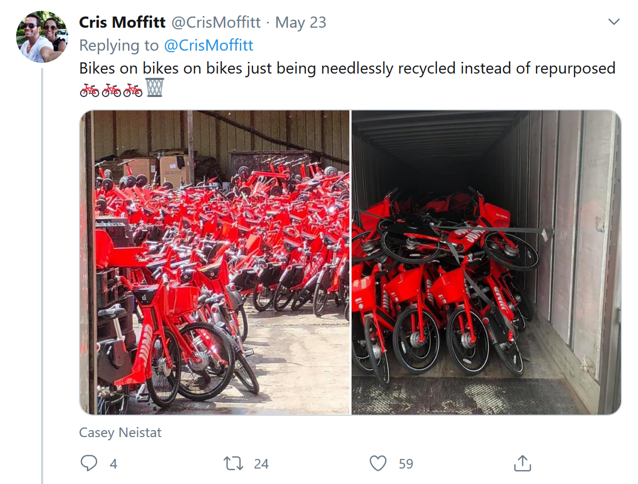This screenshot has height=484, width=638.
Task: Like the tweet with the heart icon
Action: [378, 463]
